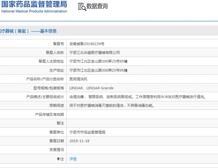Click description starting 由清洗槽
The height and width of the screenshot is (168, 218).
pos(137,97)
